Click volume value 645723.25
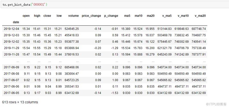The width and height of the screenshot is (229, 108). tap(72, 80)
